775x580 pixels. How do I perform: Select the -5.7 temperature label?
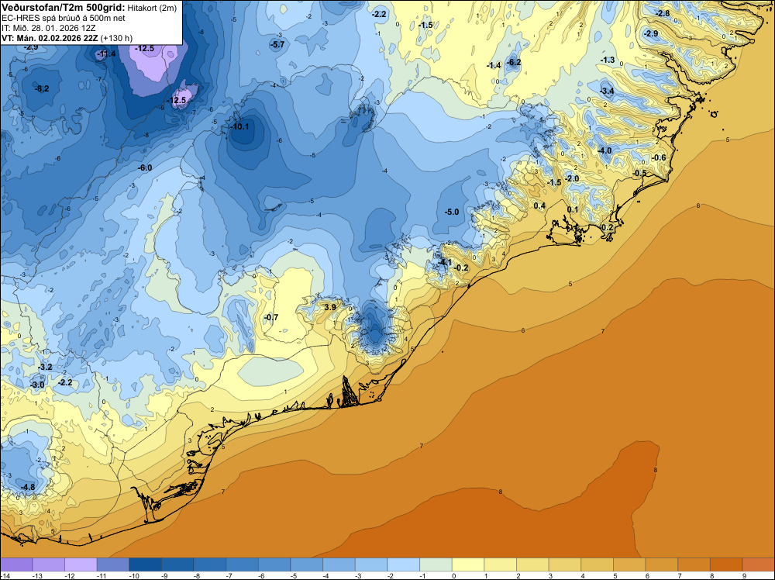[277, 44]
